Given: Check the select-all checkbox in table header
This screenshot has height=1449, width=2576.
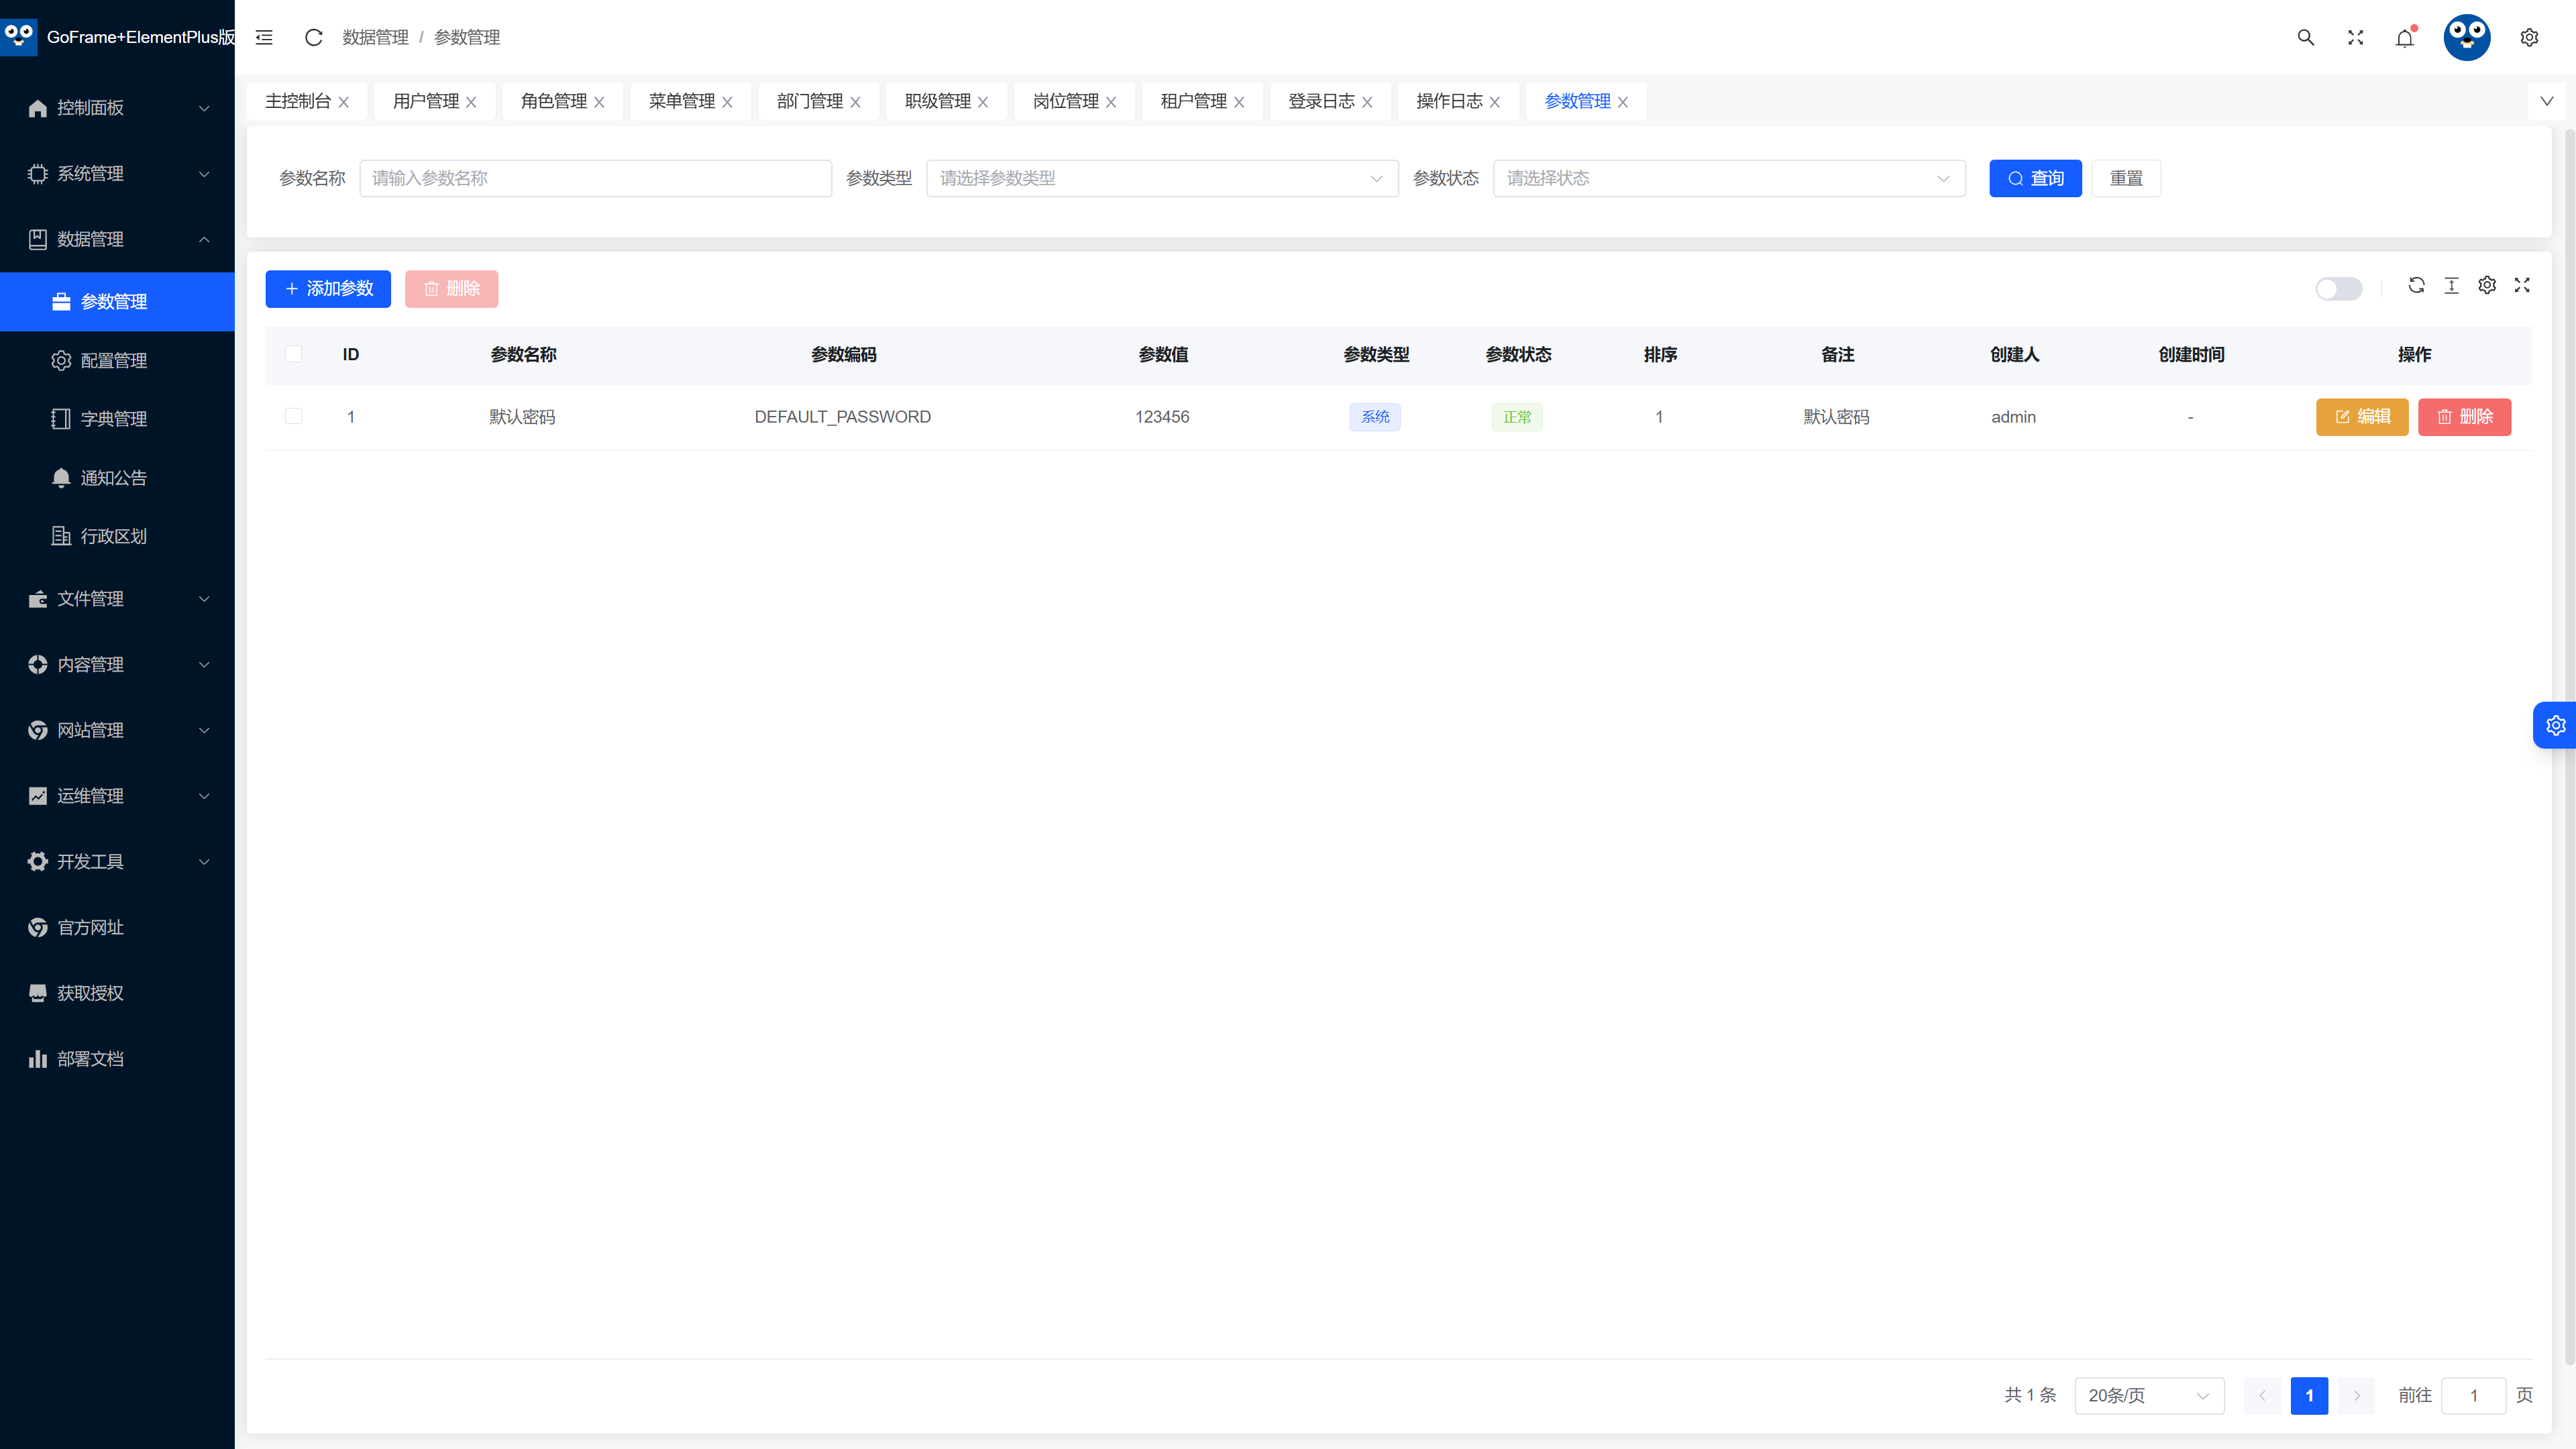Looking at the screenshot, I should (293, 354).
